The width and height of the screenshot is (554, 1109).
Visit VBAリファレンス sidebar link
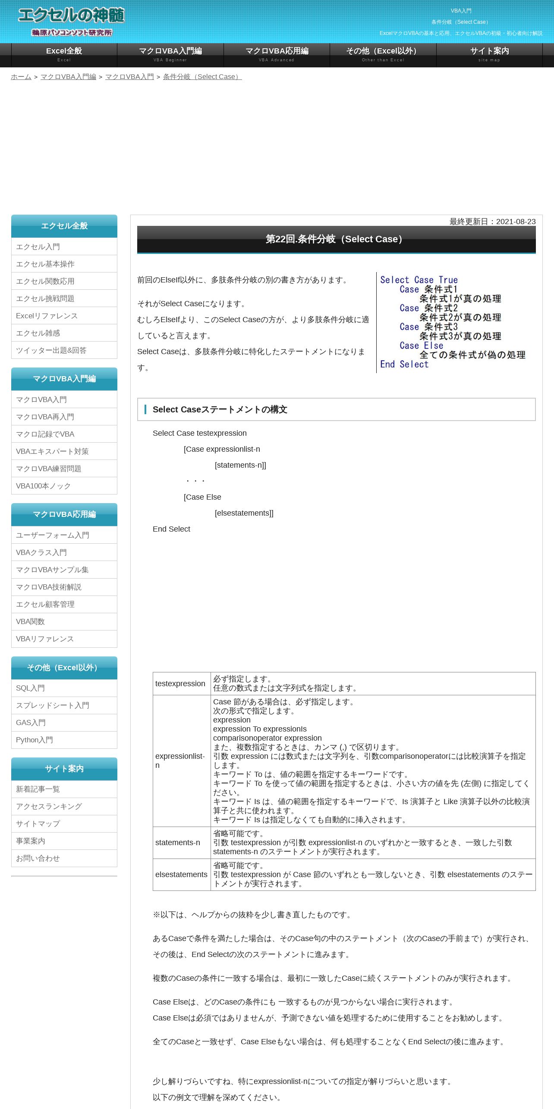pyautogui.click(x=64, y=639)
